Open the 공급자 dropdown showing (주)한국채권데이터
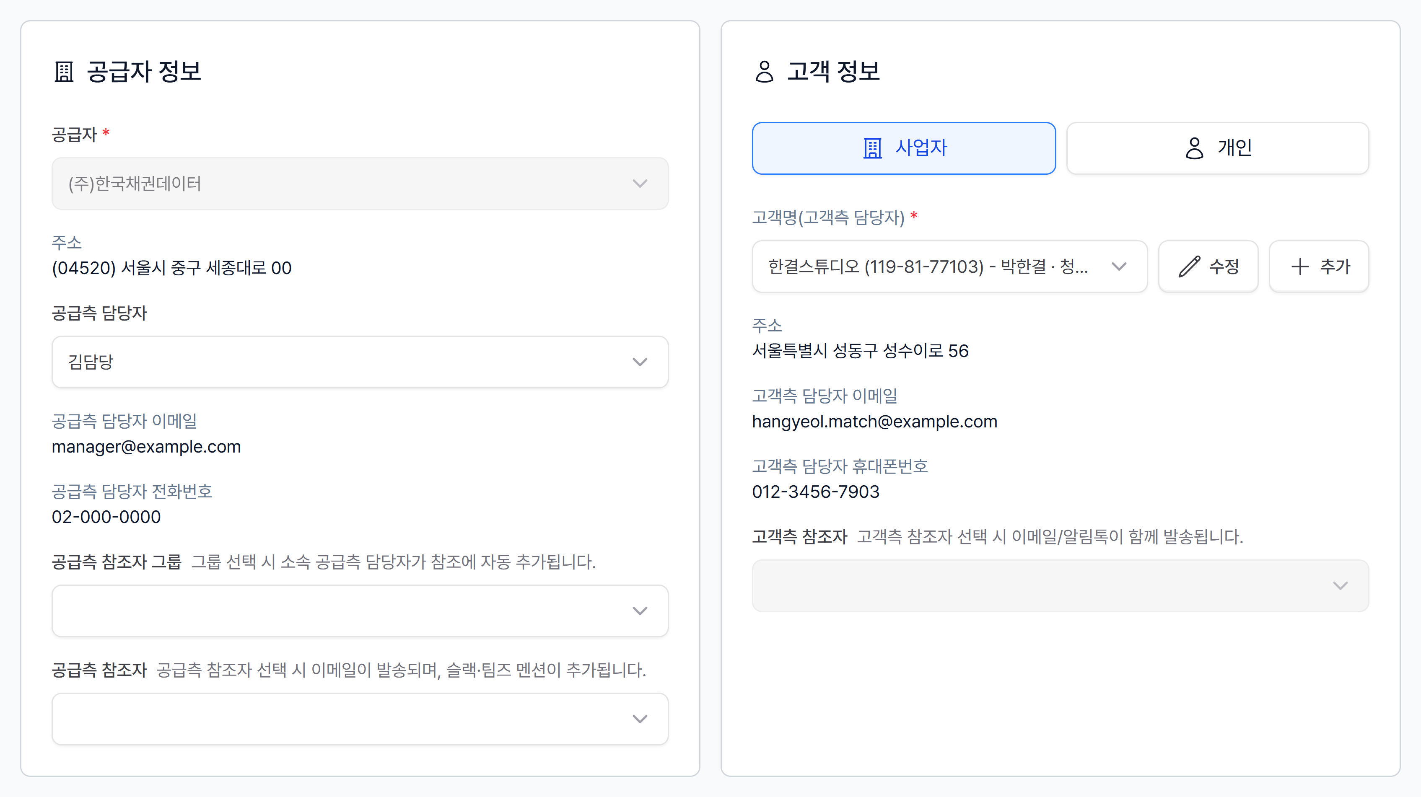The image size is (1421, 797). point(360,184)
